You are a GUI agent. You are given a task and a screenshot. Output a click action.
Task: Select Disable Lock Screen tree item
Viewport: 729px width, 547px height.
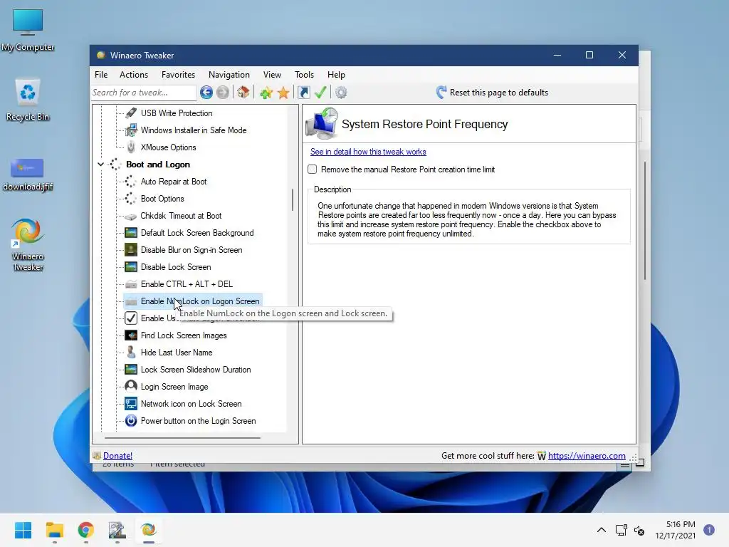pyautogui.click(x=176, y=267)
